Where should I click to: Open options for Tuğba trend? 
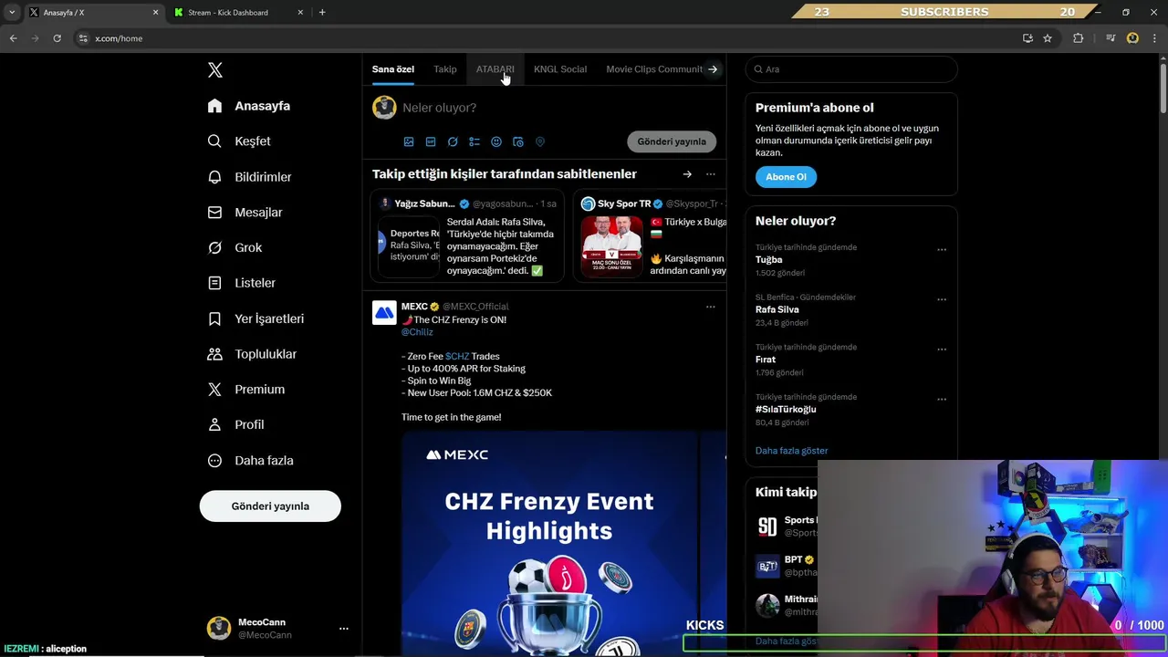click(x=942, y=249)
